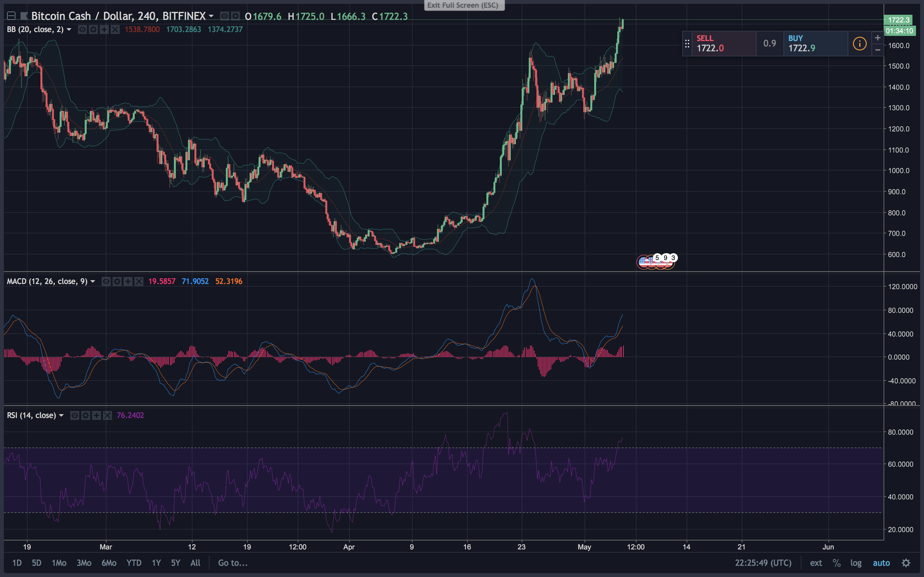Click plus icon next to RSI indicator
This screenshot has width=924, height=577.
[97, 415]
